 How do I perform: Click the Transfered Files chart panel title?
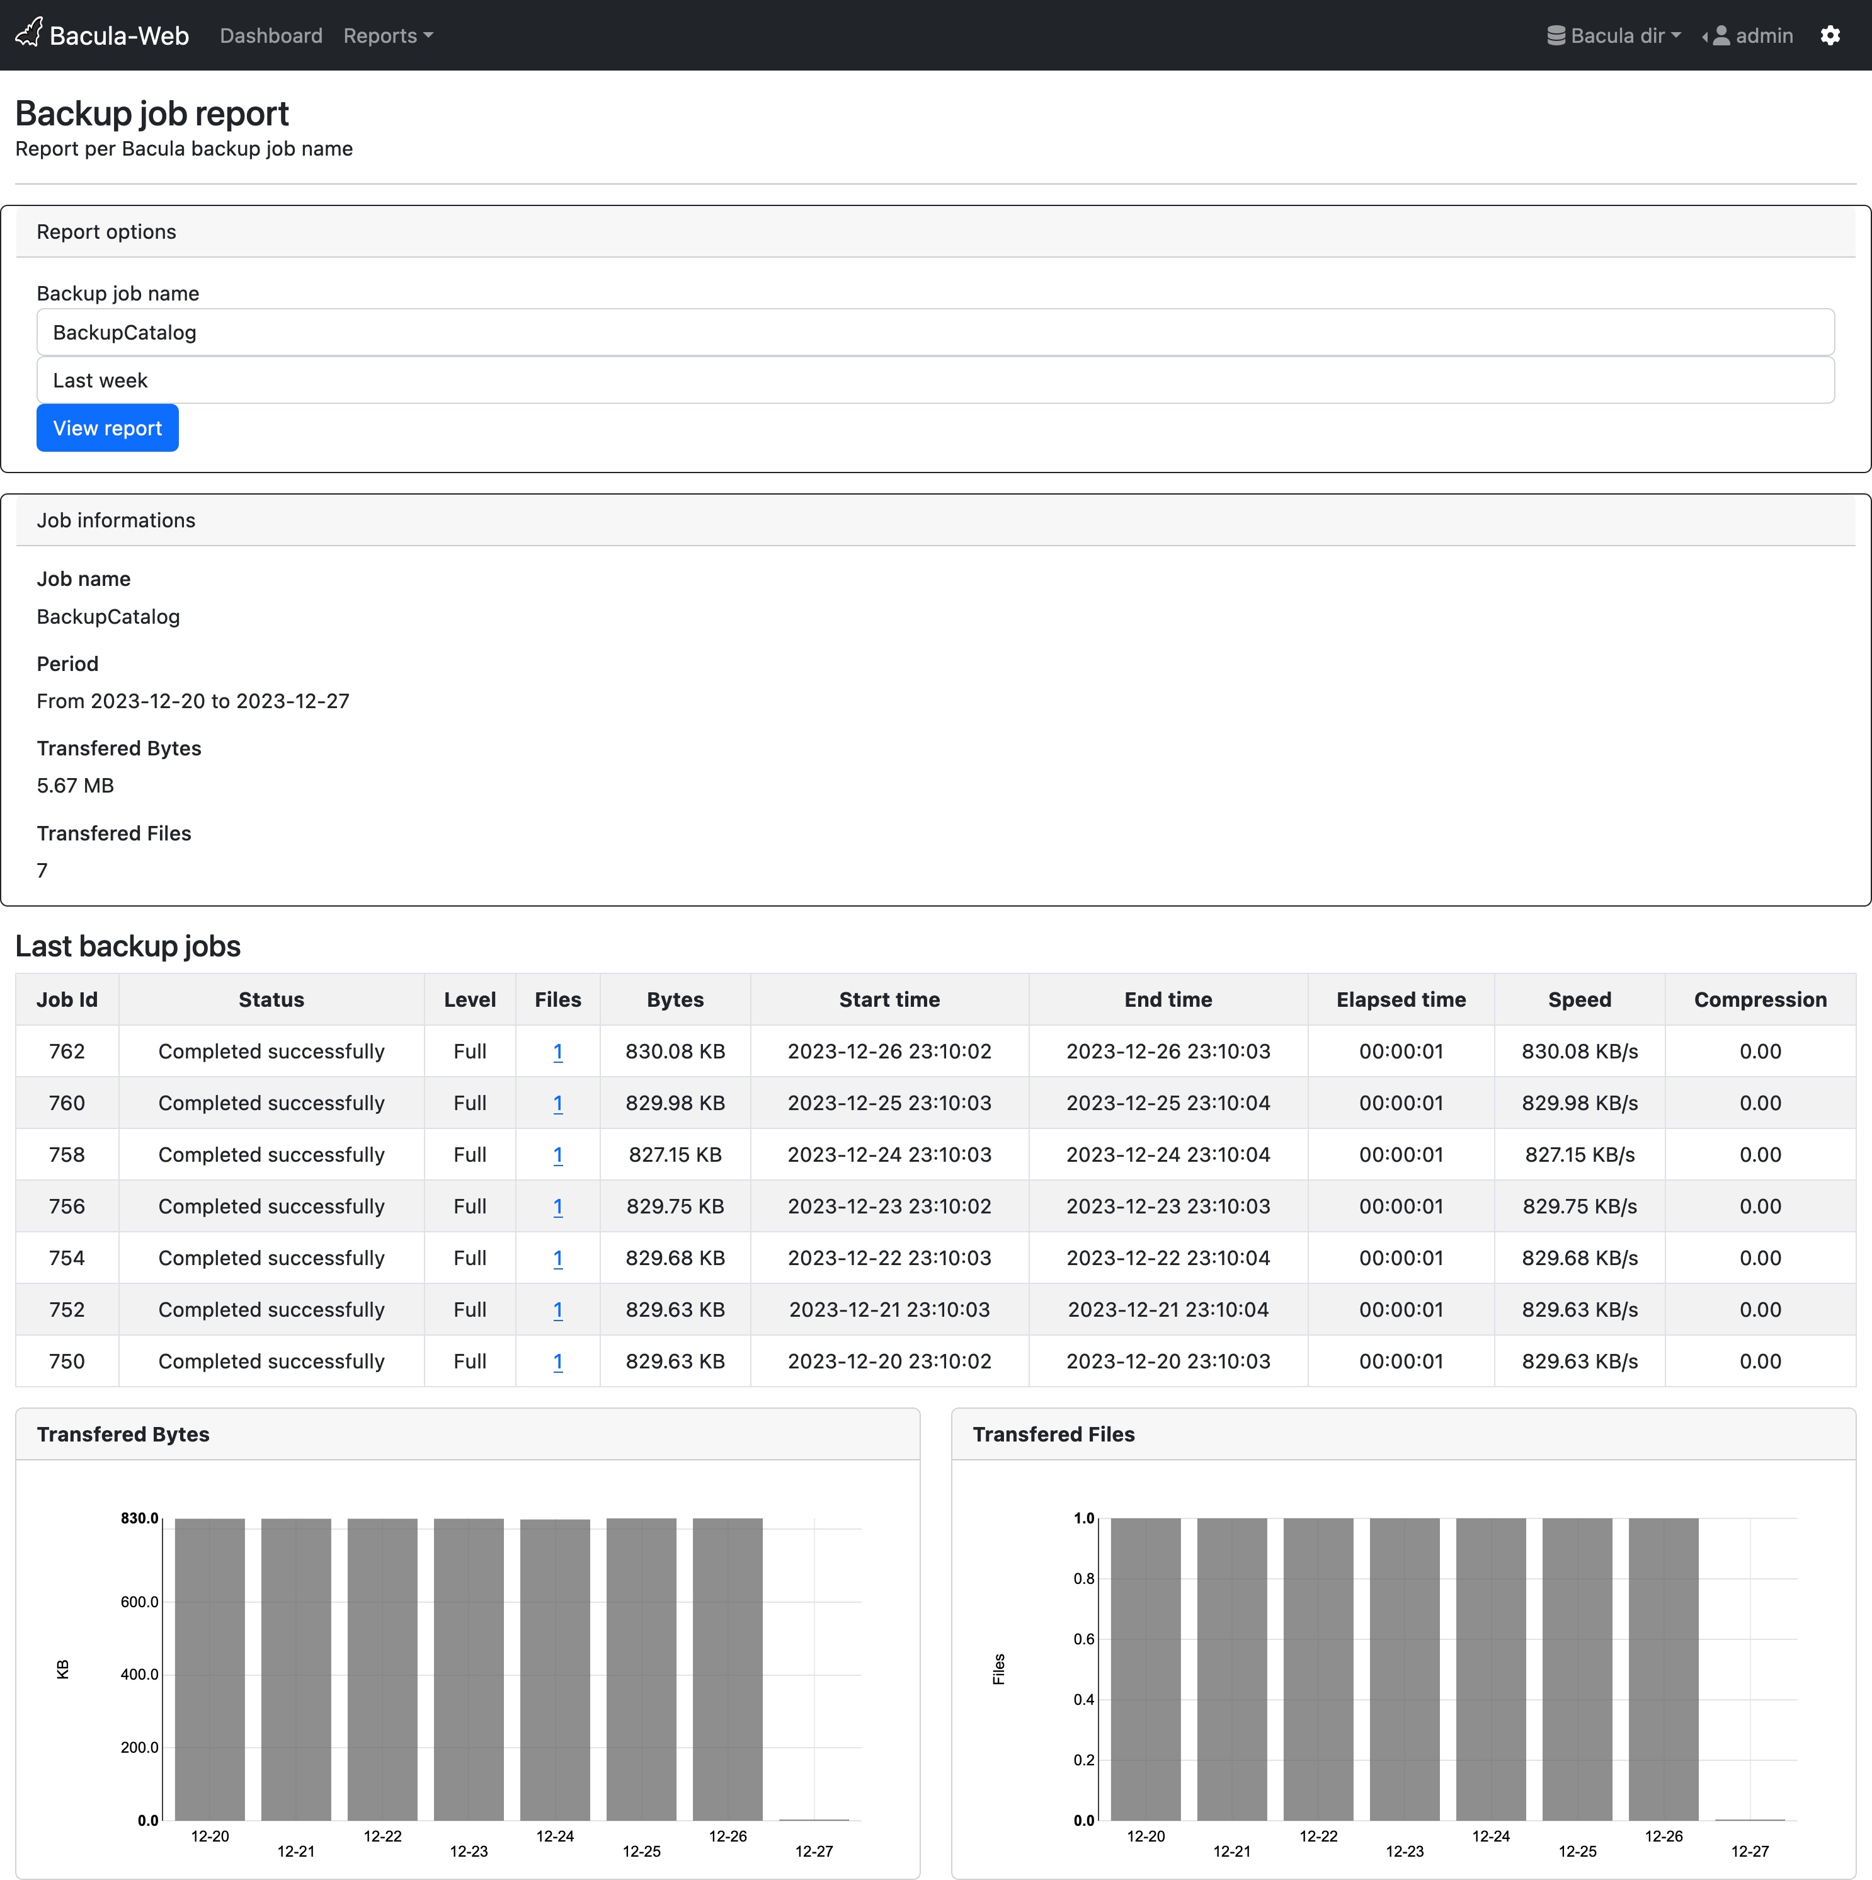[1054, 1435]
